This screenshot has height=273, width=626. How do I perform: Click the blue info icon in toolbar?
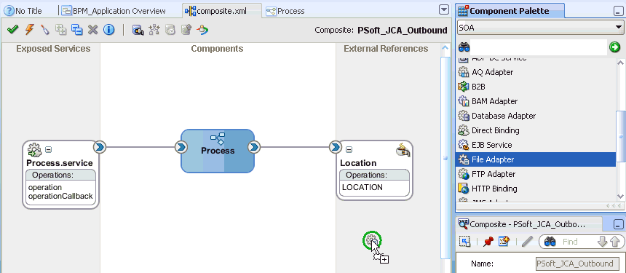coord(109,30)
